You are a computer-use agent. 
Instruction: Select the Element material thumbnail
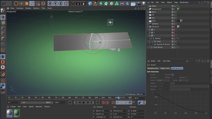coord(9,113)
